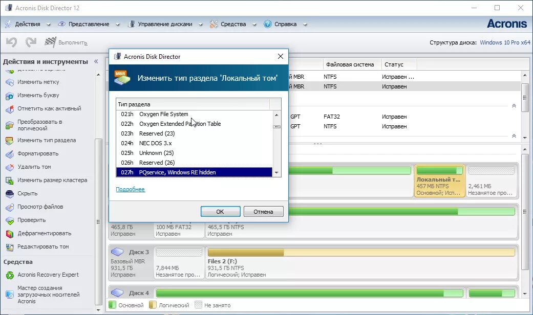Click the Управление дисками menu icon
Screen dimensions: 533x315
coord(131,24)
